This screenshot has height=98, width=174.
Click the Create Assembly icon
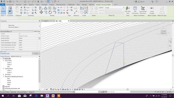pos(82,8)
